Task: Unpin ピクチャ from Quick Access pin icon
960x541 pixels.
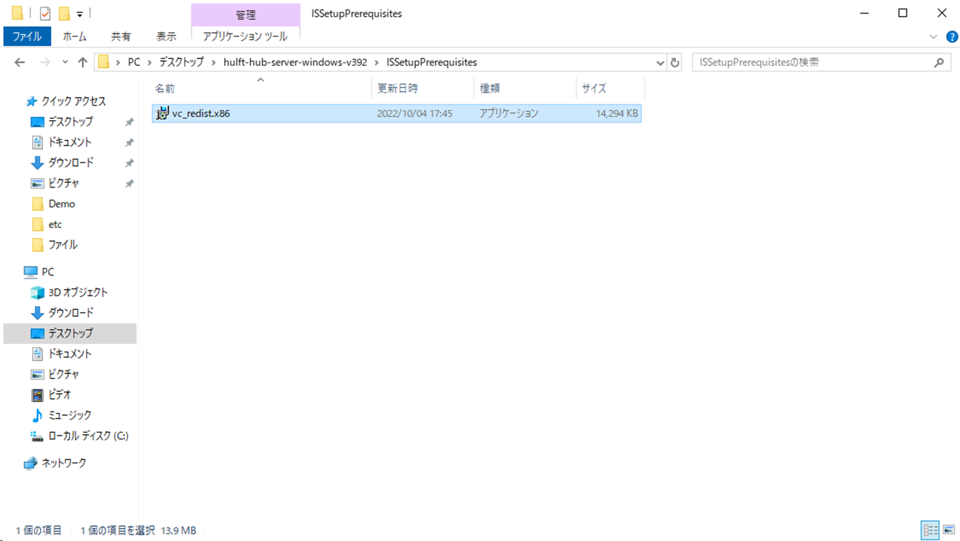Action: (129, 183)
